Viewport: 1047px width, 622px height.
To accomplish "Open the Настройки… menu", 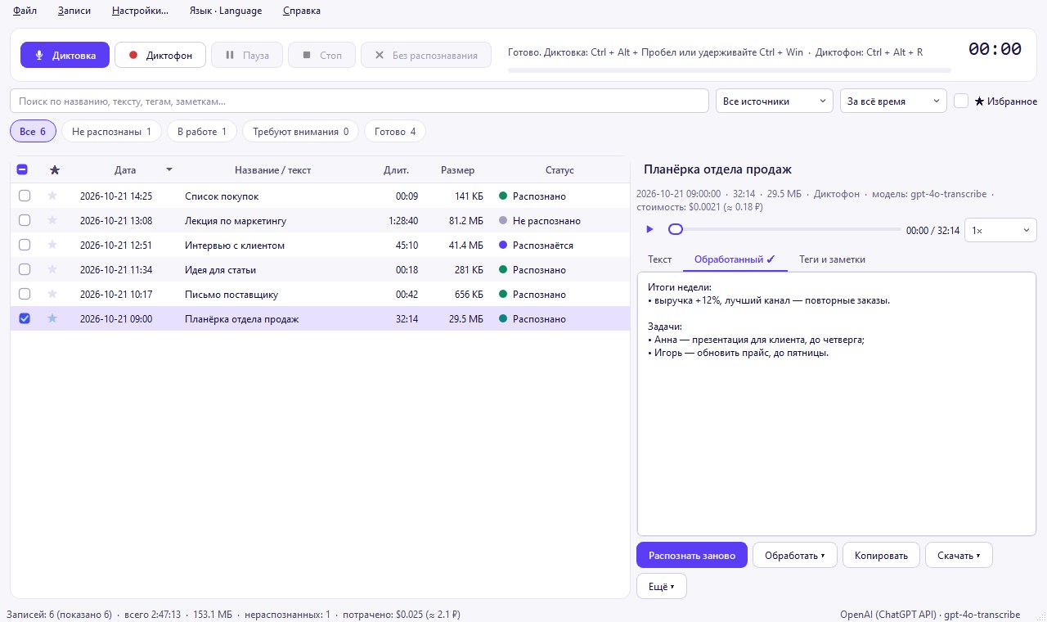I will (x=140, y=11).
